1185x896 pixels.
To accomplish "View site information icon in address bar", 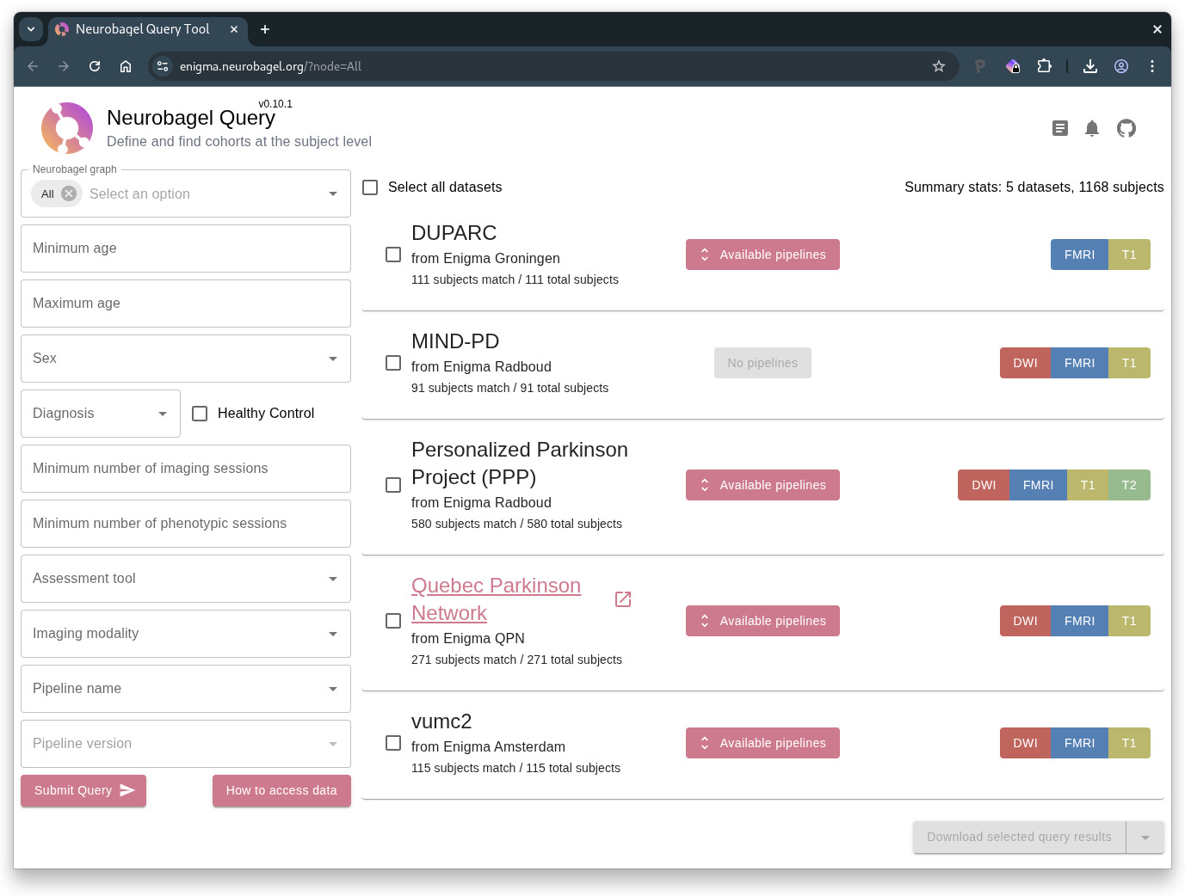I will 163,66.
